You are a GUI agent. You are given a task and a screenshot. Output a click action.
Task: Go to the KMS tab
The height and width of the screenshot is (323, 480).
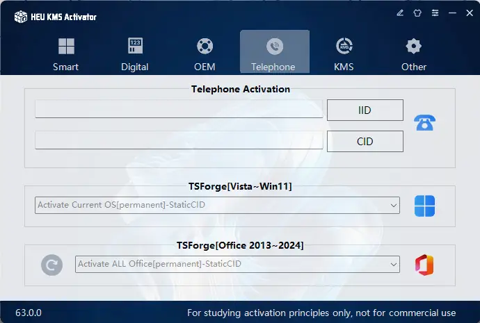click(344, 54)
